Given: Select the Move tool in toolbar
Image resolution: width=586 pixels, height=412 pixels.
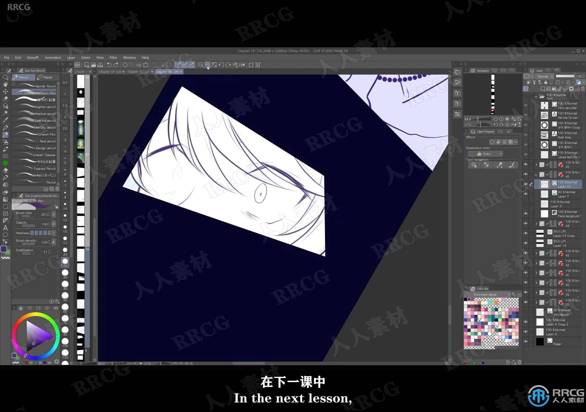Looking at the screenshot, I should coord(6,91).
